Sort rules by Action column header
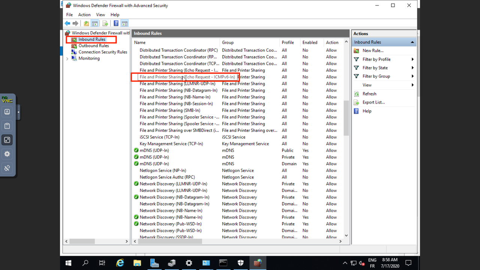This screenshot has height=270, width=480. [333, 42]
